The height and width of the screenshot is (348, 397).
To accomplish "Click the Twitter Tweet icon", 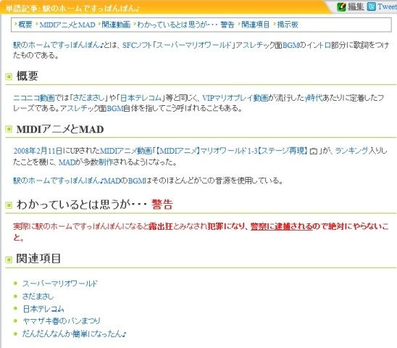I will 372,7.
